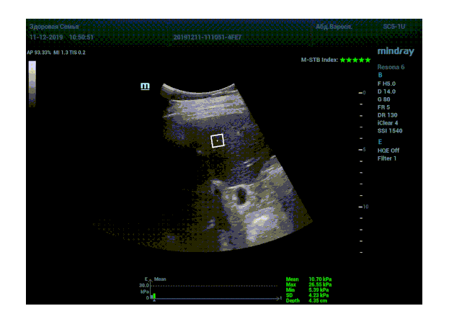This screenshot has width=449, height=324.
Task: Click the 5 cm depth scale marker
Action: [x=363, y=150]
